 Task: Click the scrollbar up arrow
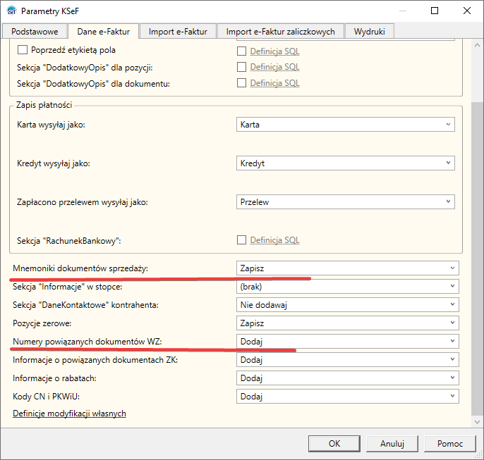477,45
